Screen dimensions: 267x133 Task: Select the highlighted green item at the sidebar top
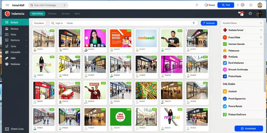tap(15, 22)
